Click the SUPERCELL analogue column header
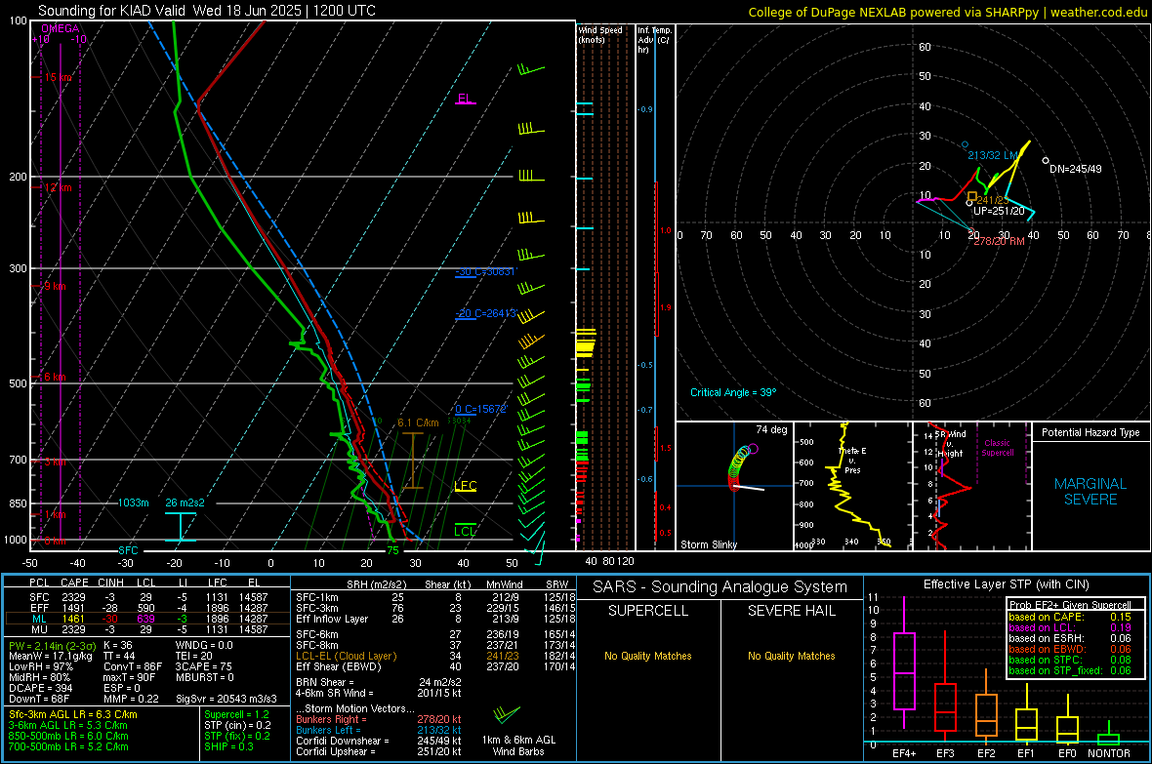 (648, 611)
